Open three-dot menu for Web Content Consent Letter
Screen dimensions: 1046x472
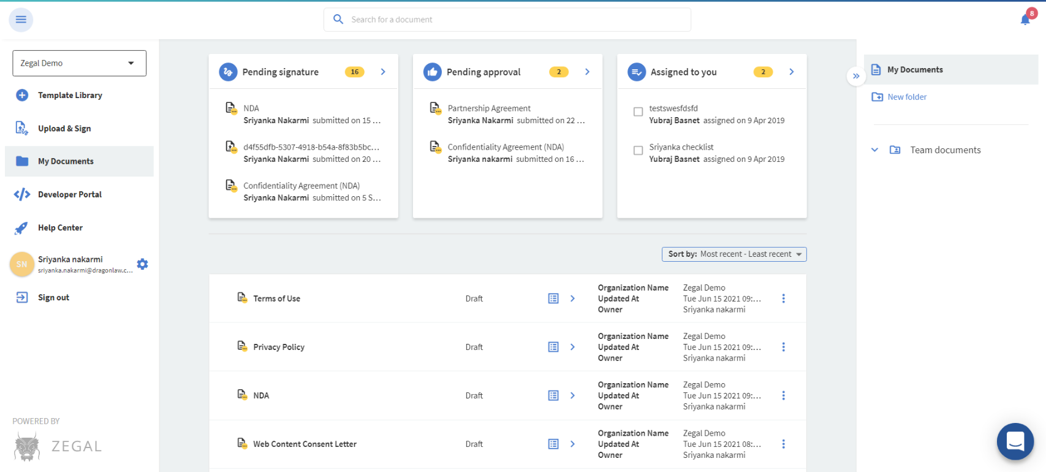[x=783, y=444]
